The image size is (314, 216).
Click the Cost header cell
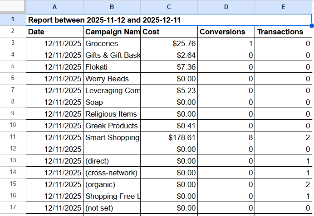point(169,32)
